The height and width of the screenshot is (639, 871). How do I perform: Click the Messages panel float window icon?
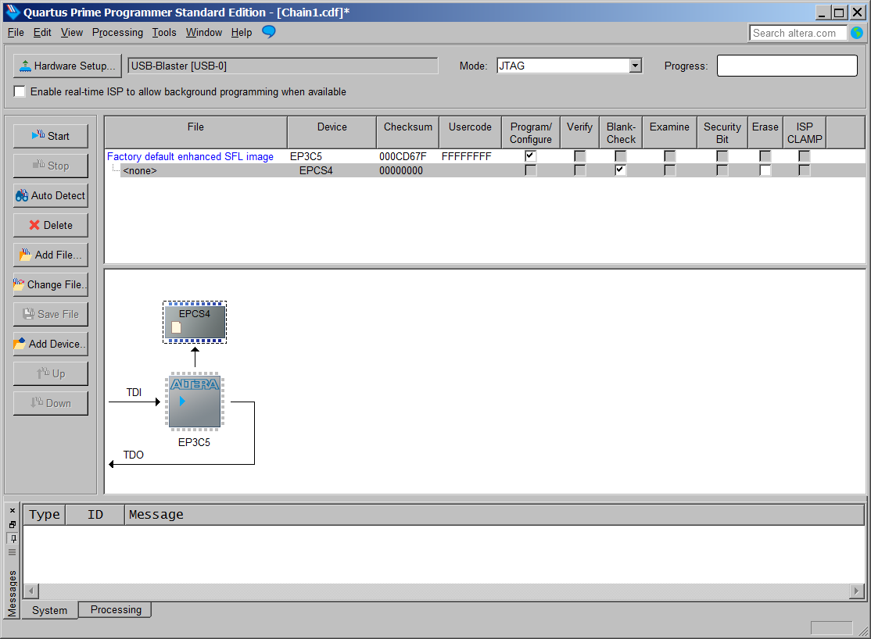coord(13,525)
